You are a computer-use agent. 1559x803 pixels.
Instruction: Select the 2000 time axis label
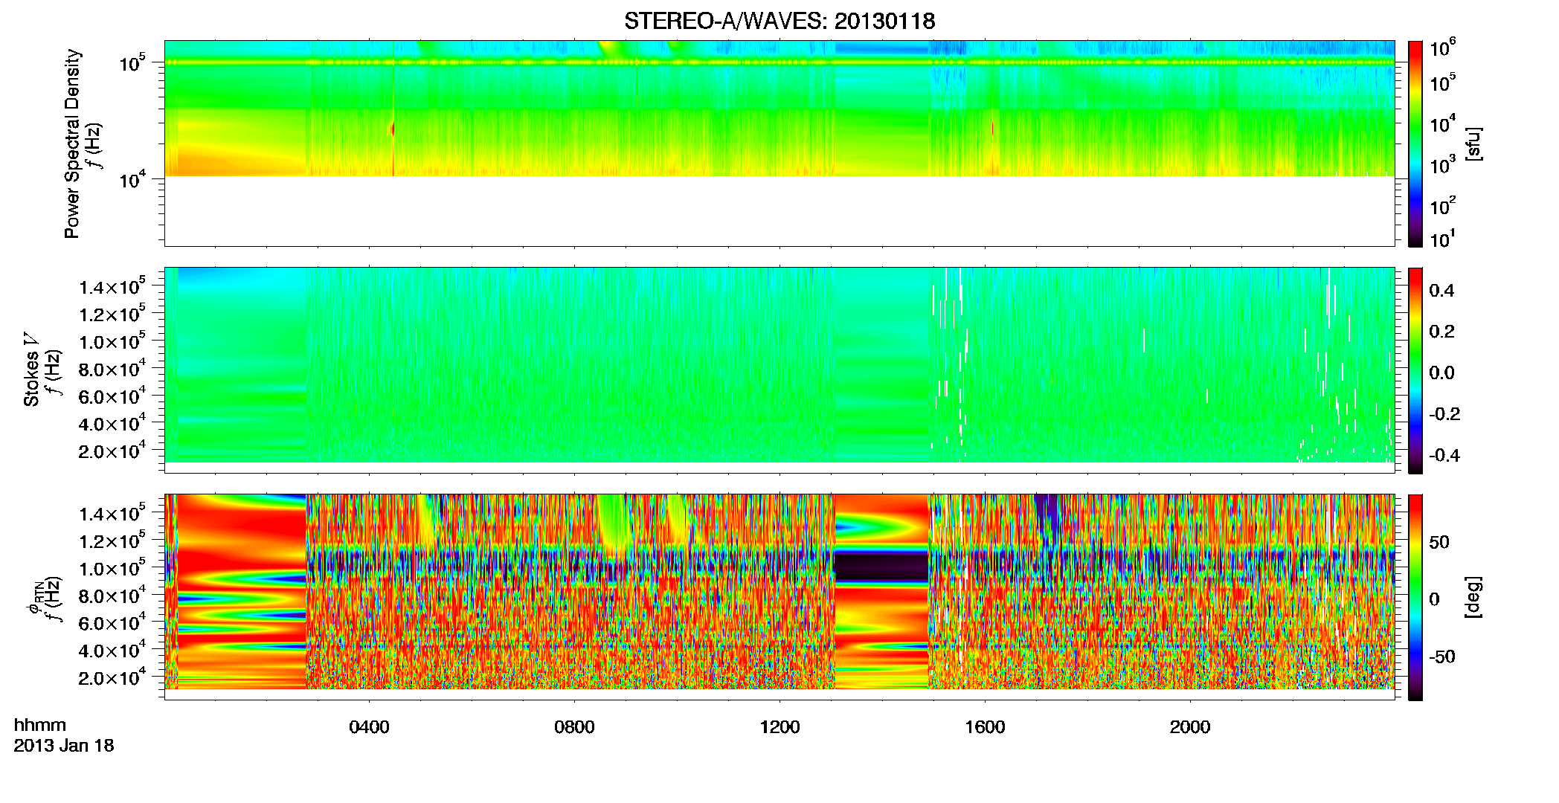(1190, 727)
